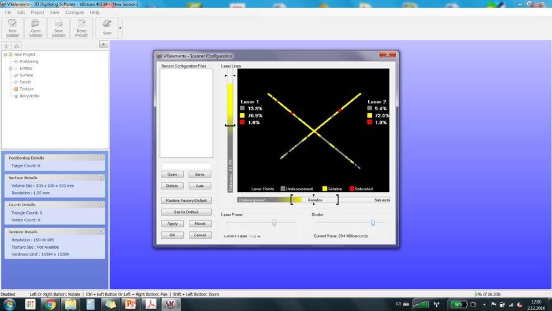Click Open in Scanner Configuration dialog
This screenshot has width=552, height=311.
[x=172, y=175]
